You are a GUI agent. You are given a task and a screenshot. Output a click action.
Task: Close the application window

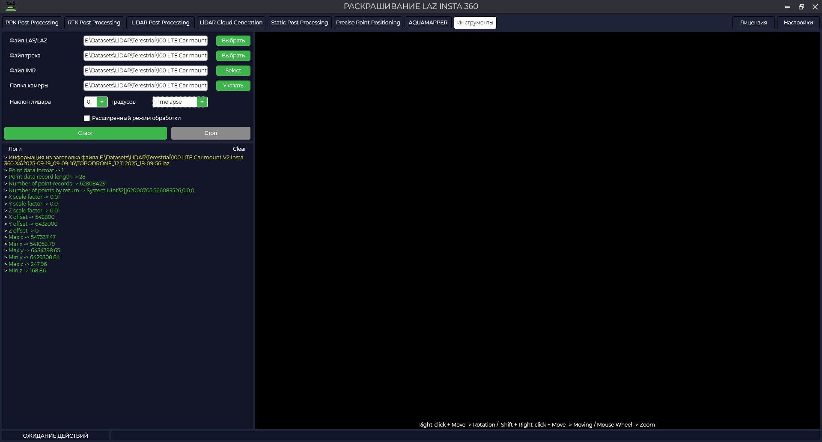[x=815, y=7]
